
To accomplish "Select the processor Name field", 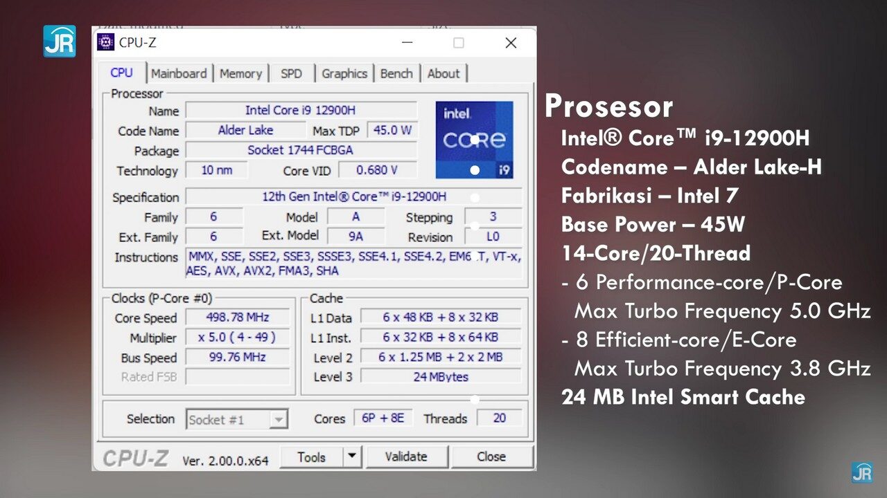I will point(302,111).
